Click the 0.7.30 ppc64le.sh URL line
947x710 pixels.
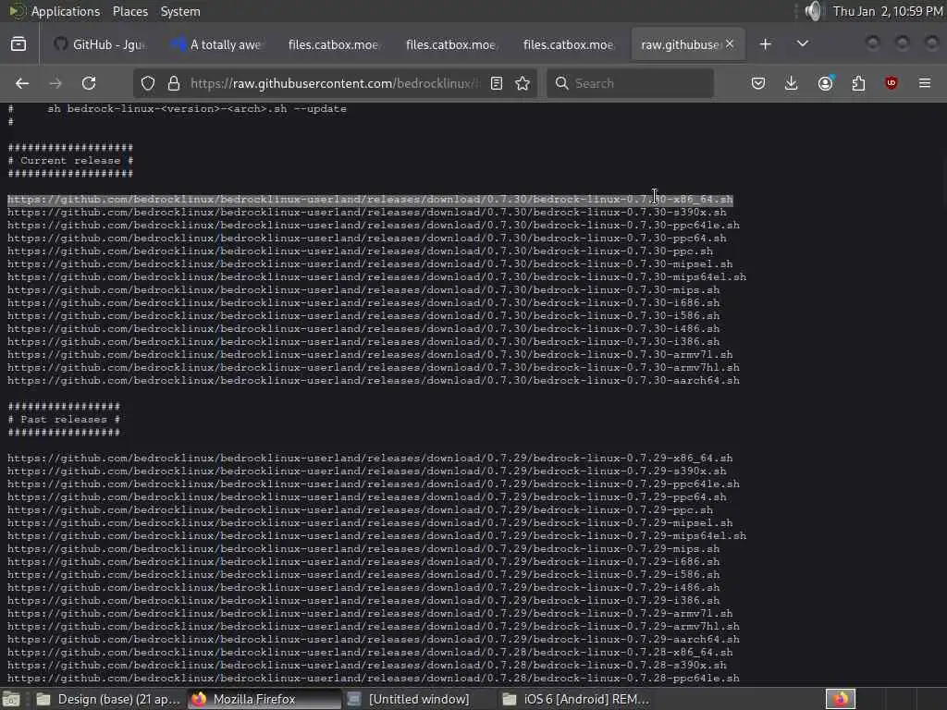pyautogui.click(x=374, y=226)
